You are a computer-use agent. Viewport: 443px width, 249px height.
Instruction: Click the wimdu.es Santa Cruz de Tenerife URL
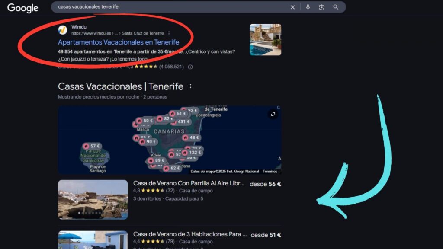tap(118, 33)
